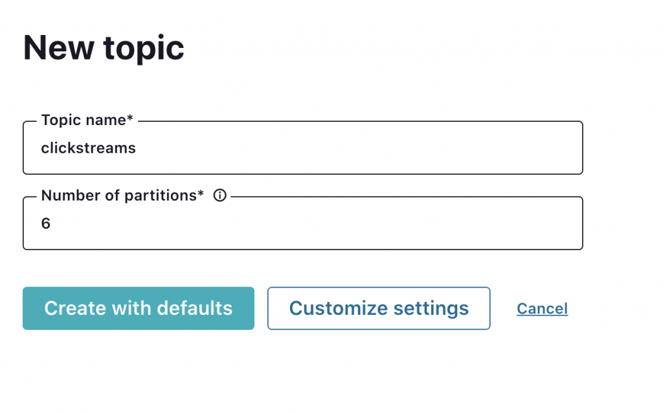Dismiss the form by selecting Cancel
The width and height of the screenshot is (663, 414).
(x=542, y=308)
